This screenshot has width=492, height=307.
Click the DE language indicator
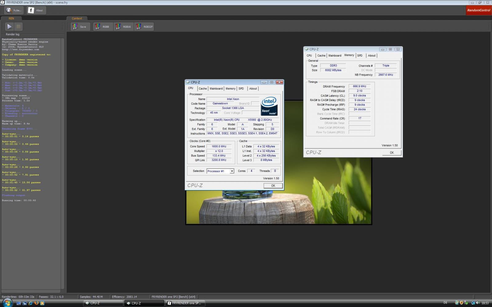(446, 303)
